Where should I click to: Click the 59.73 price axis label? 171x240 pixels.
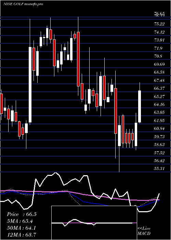(159, 136)
